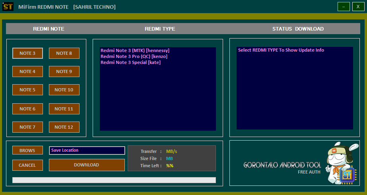This screenshot has width=367, height=195.
Task: Choose Redmi Note 3 Special [kate]
Action: [130, 62]
